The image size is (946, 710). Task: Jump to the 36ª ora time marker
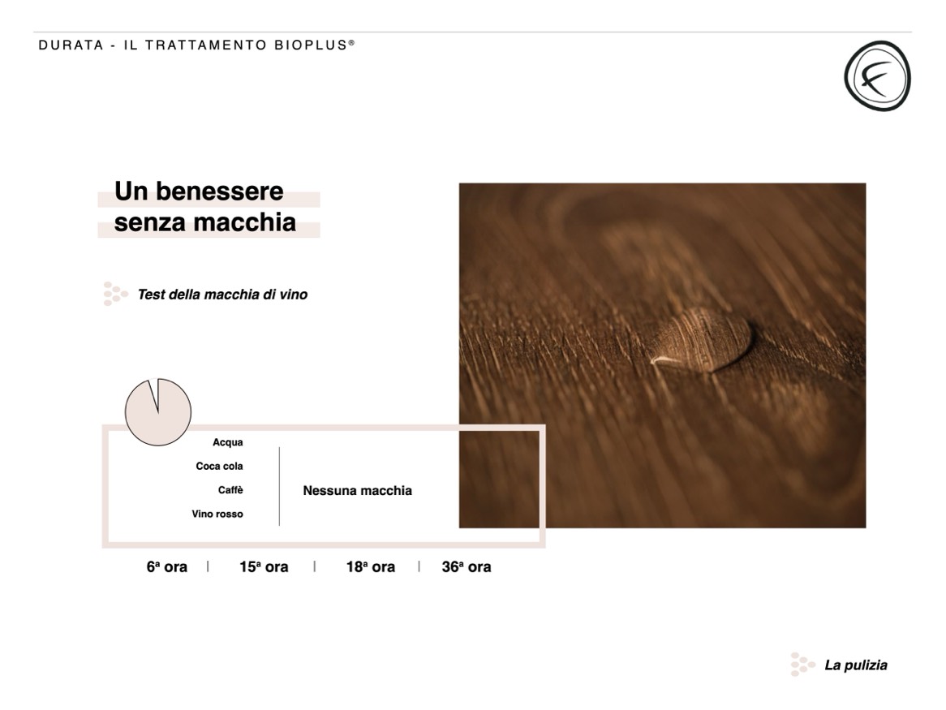tap(466, 567)
